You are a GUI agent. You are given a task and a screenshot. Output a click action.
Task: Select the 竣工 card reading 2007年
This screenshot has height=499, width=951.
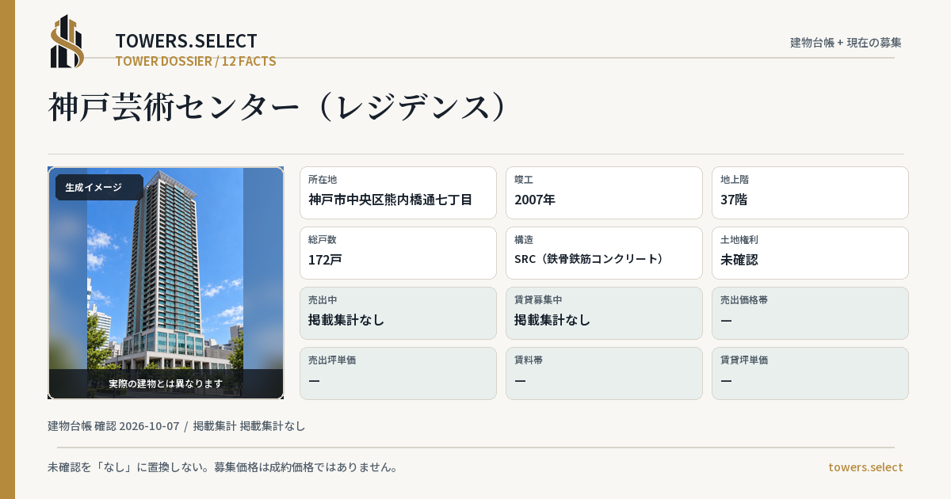[604, 192]
